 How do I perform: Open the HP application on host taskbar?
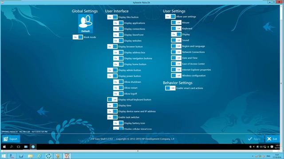[x=48, y=156]
